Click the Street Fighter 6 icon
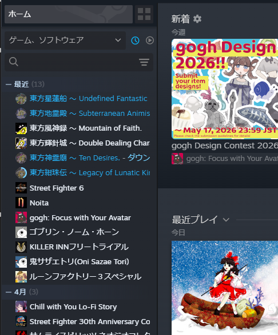Viewport: 278px width, 335px height. click(21, 188)
